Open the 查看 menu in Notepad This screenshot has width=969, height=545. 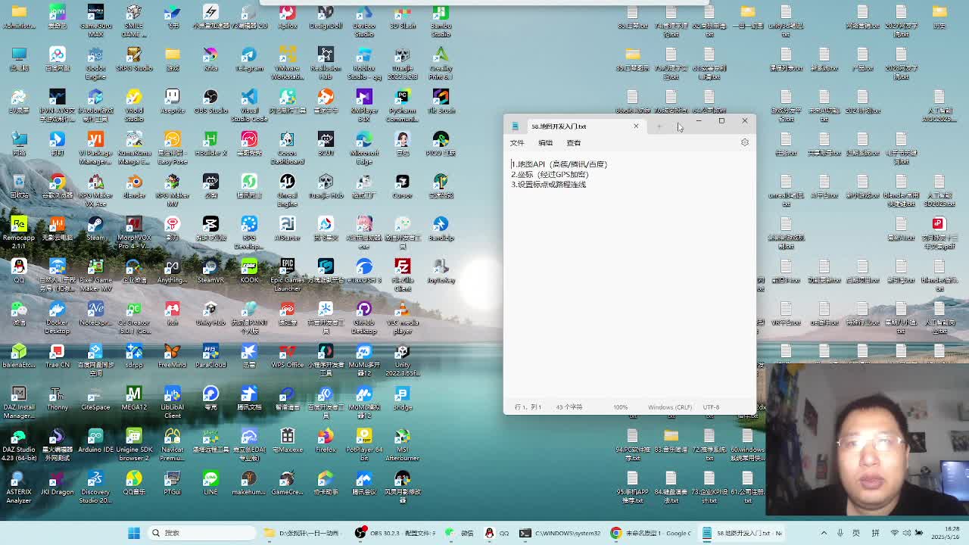(x=574, y=142)
